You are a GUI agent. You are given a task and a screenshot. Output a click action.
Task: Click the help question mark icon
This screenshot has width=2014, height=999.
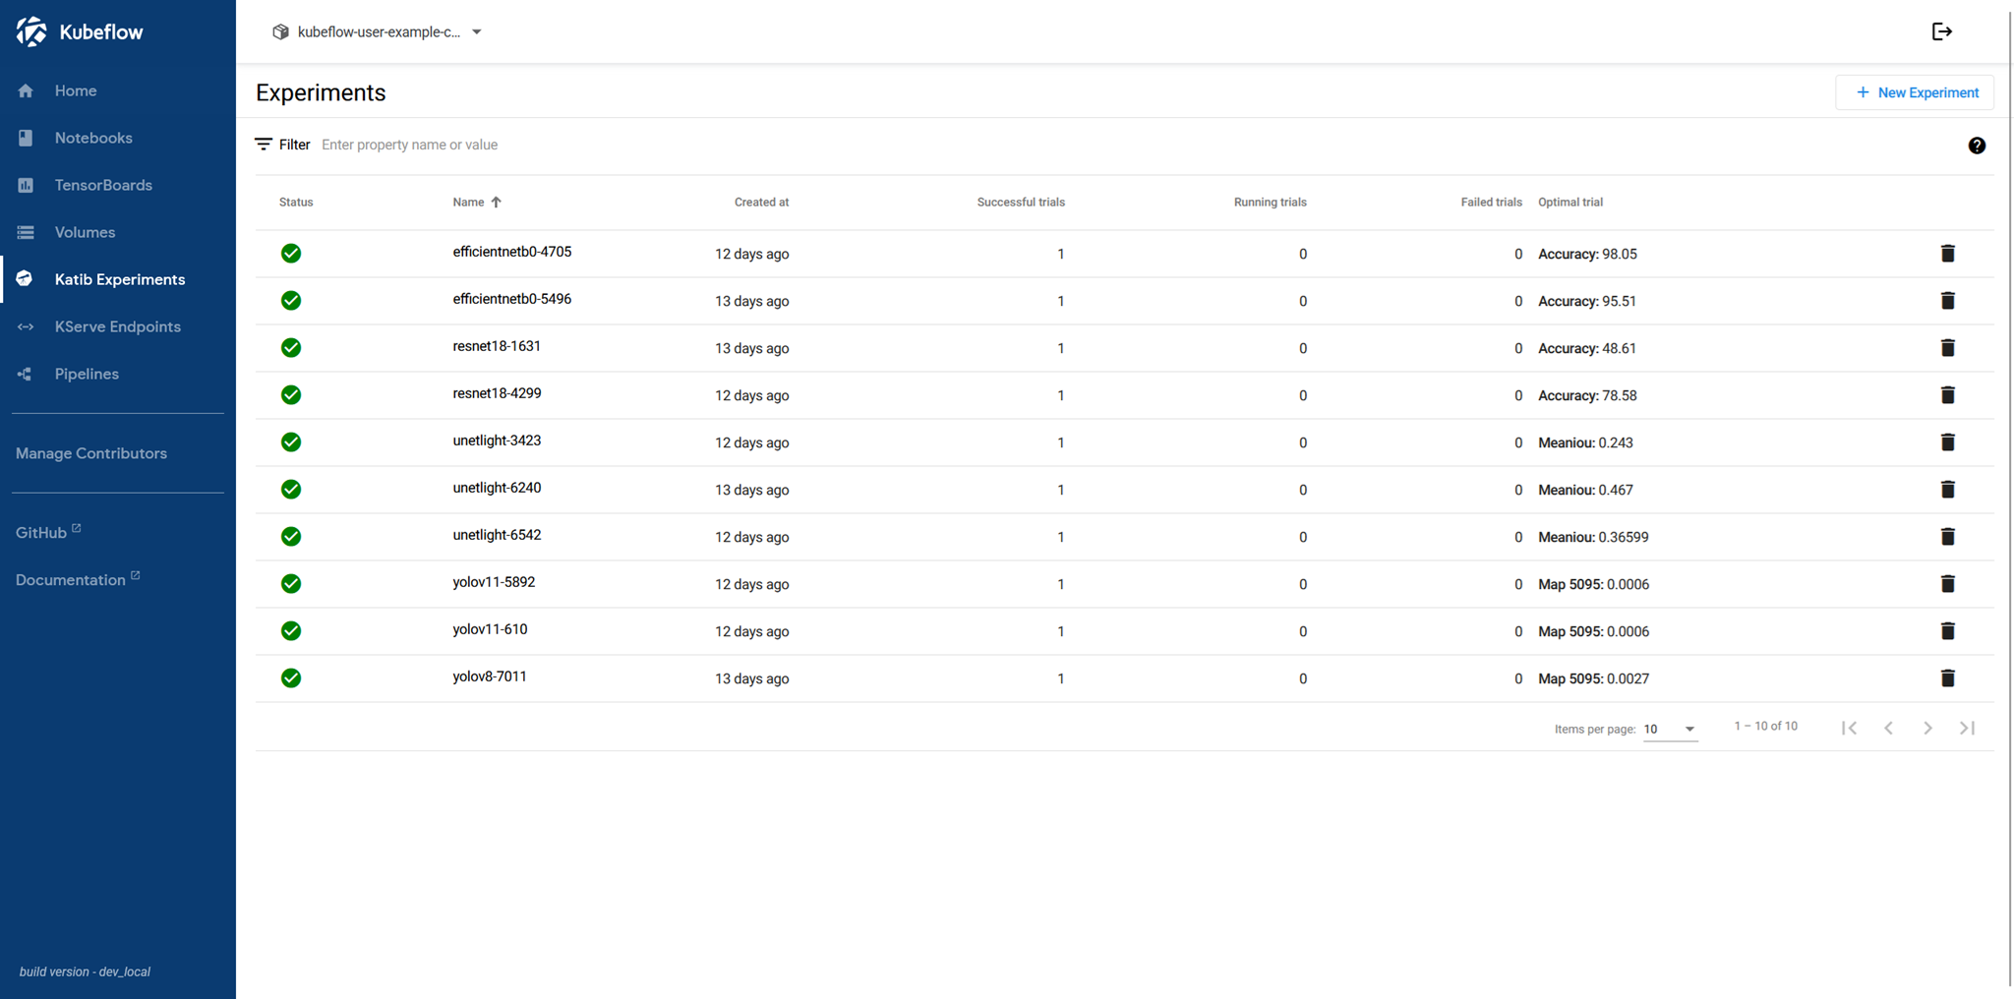1977,146
